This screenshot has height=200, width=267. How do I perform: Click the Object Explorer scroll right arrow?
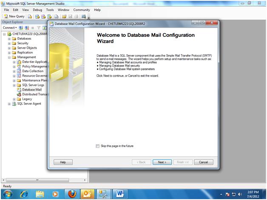(x=85, y=180)
